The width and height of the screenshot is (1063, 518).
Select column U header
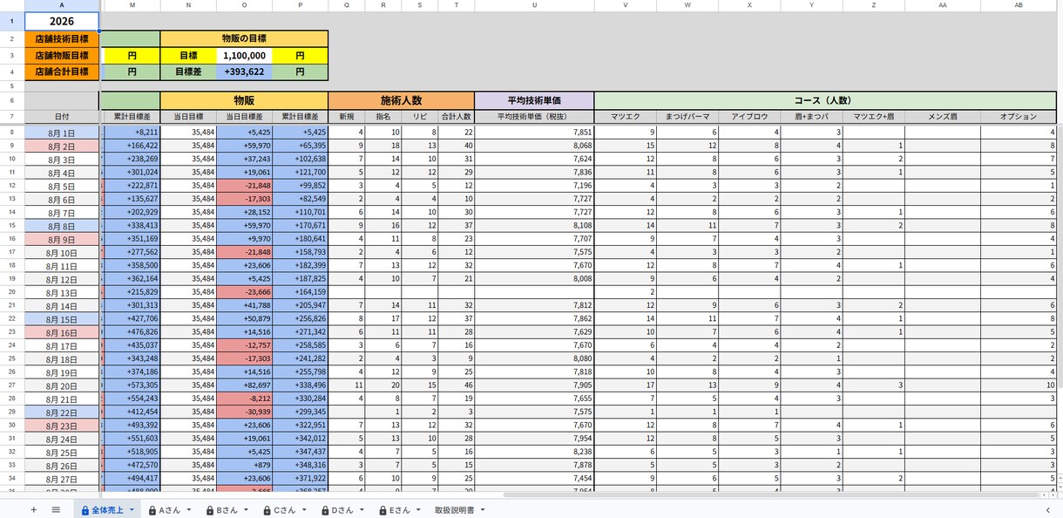point(534,5)
